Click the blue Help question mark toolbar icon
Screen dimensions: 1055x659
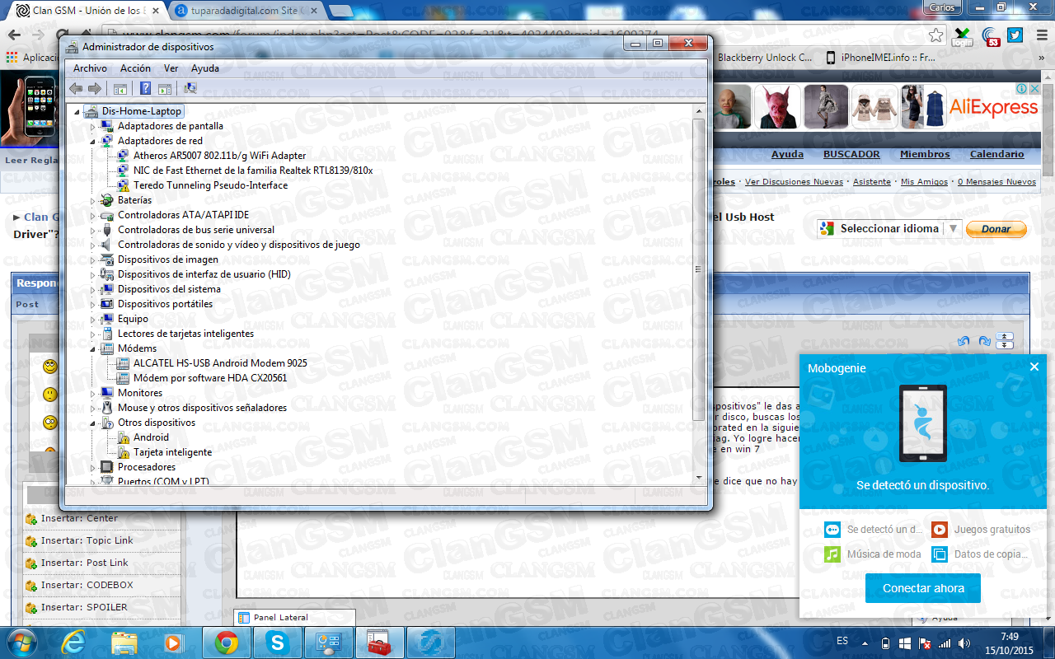coord(145,88)
